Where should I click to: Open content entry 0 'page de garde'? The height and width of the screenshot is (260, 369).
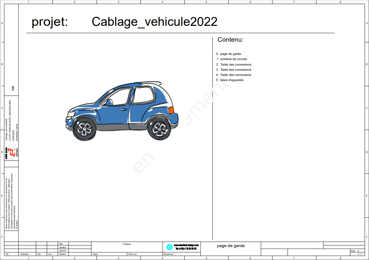tap(229, 54)
